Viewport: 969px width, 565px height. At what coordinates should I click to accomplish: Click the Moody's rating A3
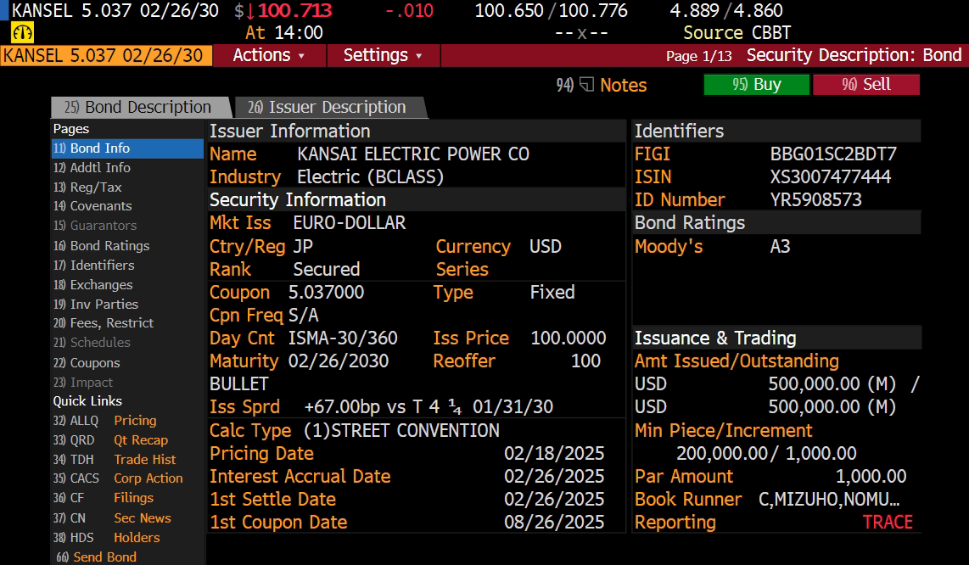click(x=780, y=246)
